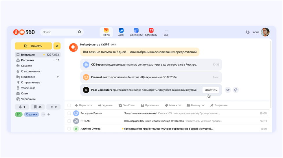Check the Альбина Сухова message

(x=69, y=129)
